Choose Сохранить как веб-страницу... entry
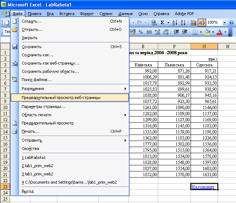Viewport: 236px width, 203px height. [70, 63]
